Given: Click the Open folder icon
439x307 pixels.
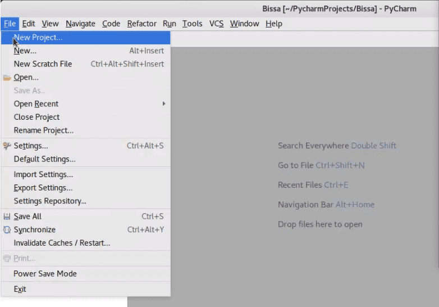Looking at the screenshot, I should click(x=7, y=78).
